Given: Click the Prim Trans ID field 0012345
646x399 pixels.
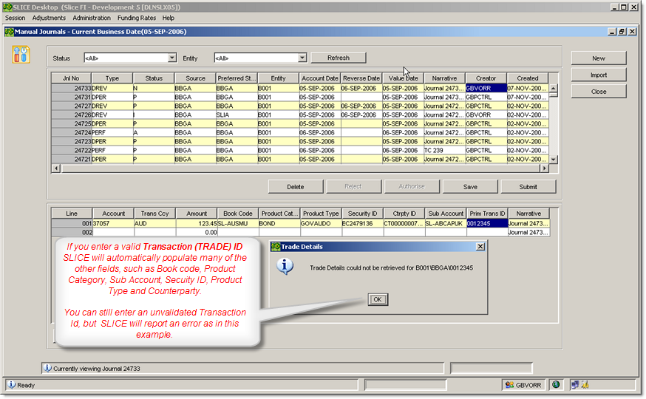Looking at the screenshot, I should [x=486, y=222].
